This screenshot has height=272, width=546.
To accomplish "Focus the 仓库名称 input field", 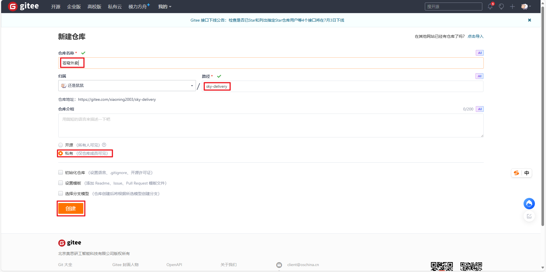I will tap(271, 63).
